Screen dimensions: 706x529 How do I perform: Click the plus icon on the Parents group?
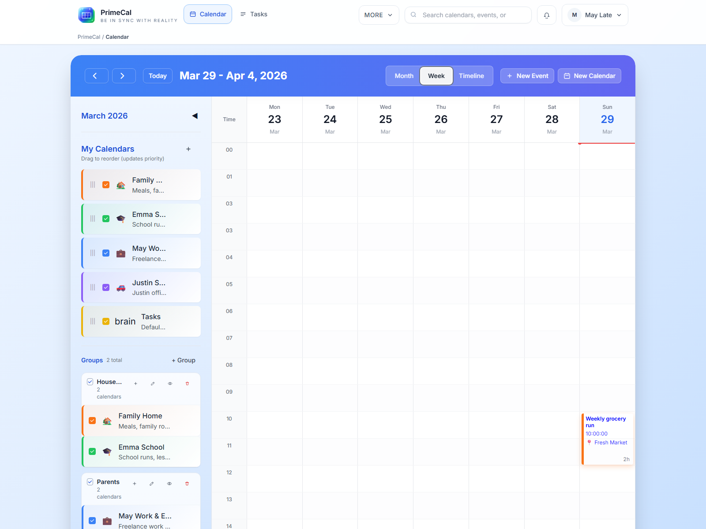click(135, 484)
